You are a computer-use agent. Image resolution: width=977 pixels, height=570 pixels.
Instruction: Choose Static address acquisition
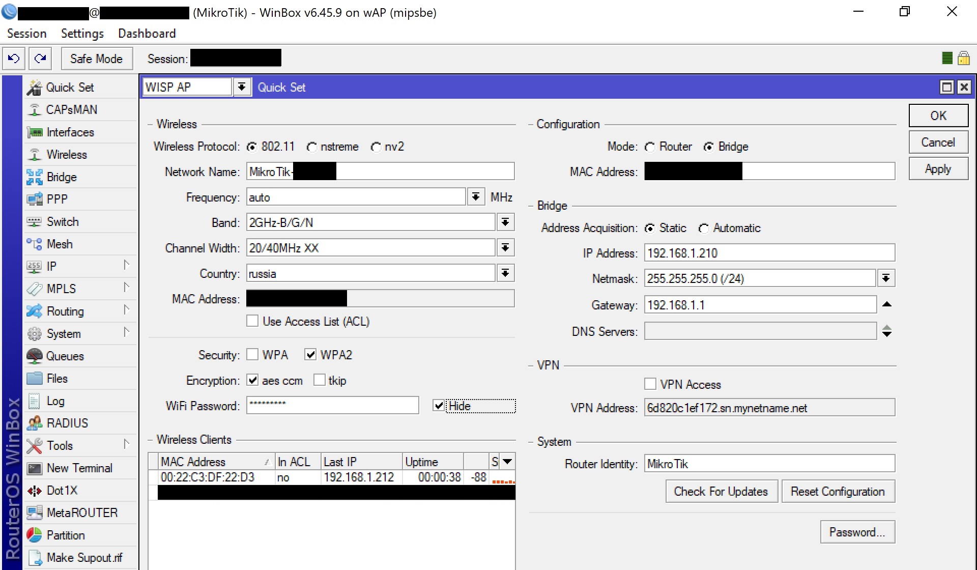650,229
